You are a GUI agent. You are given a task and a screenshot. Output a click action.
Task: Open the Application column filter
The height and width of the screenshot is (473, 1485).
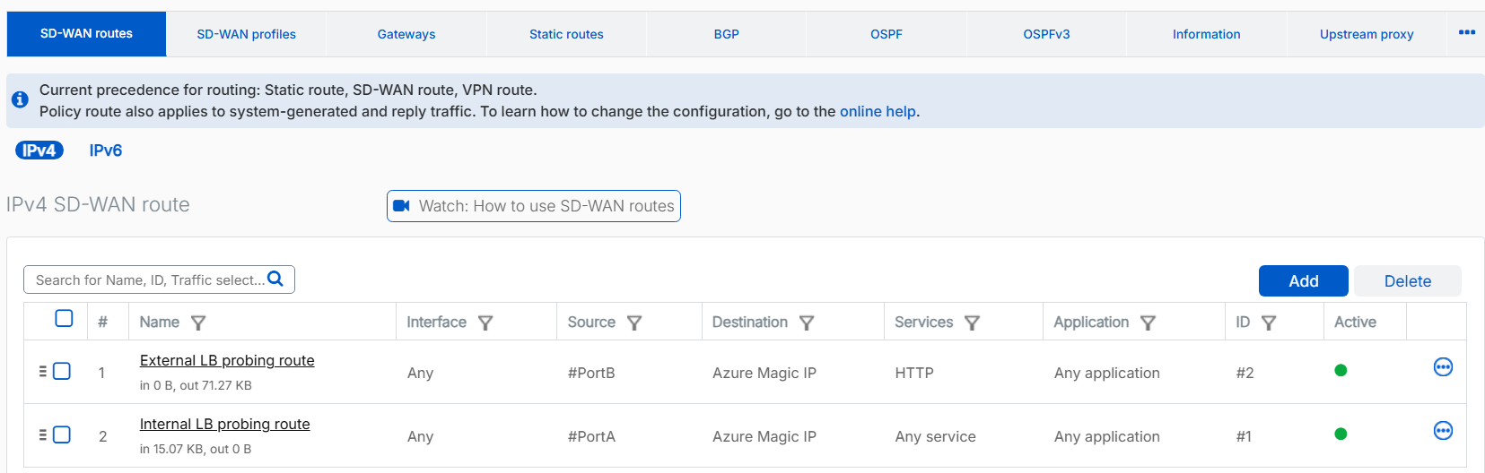pos(1148,322)
